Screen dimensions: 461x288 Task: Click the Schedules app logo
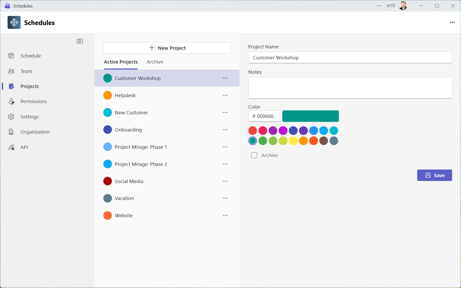coord(14,23)
